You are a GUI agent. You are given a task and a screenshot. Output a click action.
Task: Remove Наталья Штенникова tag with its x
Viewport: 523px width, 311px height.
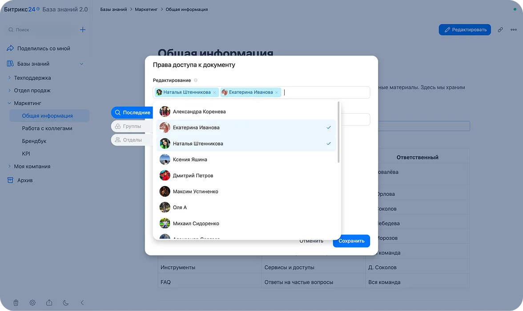pyautogui.click(x=214, y=92)
